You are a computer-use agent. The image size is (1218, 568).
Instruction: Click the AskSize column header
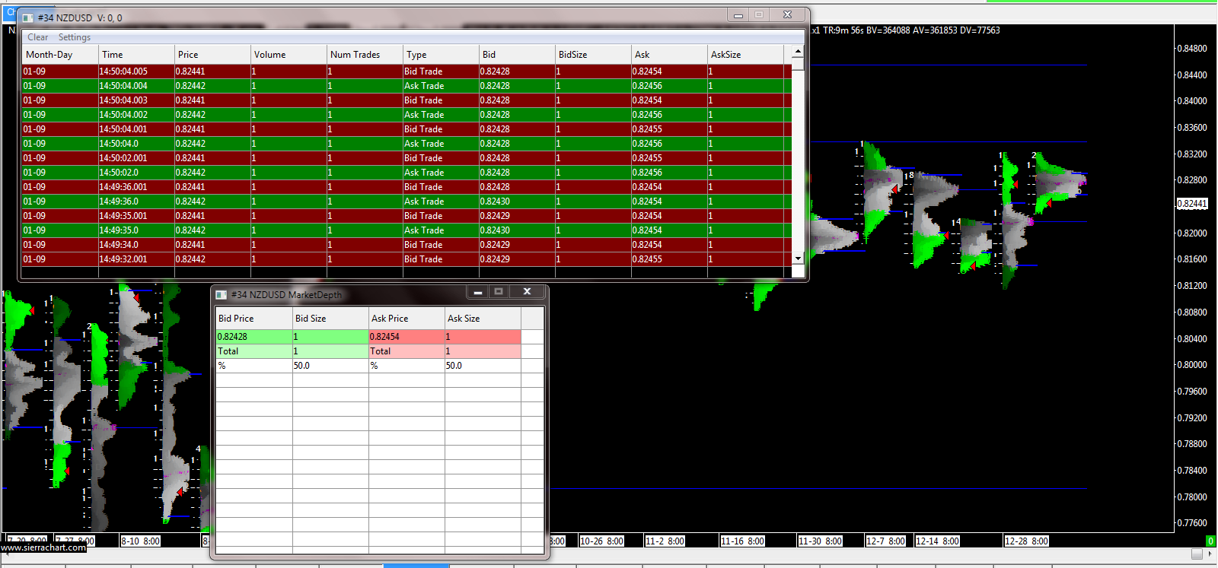click(x=746, y=55)
